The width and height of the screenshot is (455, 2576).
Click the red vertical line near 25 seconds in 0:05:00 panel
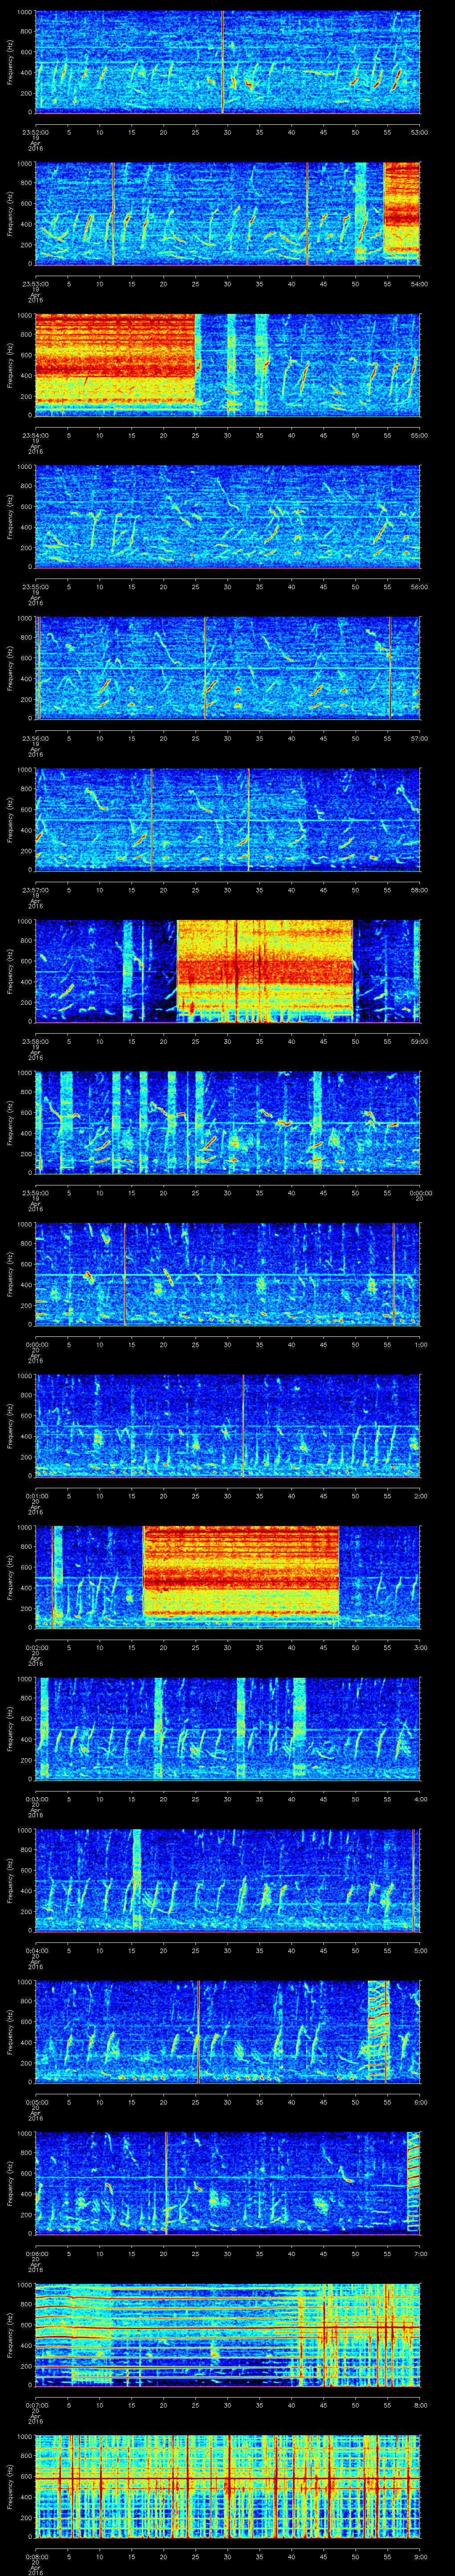pos(198,2033)
